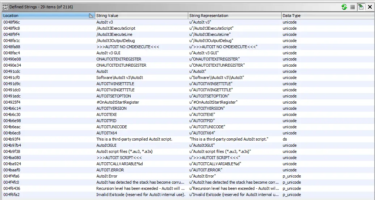Select location 0048fac4
Image resolution: width=375 pixels, height=200 pixels.
(x=12, y=53)
